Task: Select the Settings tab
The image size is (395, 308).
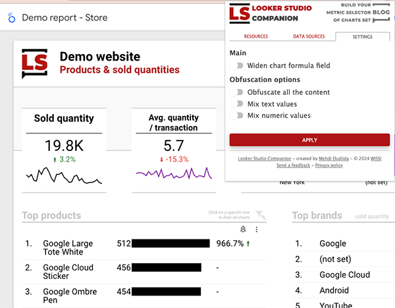Action: pos(363,37)
